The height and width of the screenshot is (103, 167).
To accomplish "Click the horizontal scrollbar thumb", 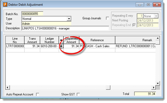I will tap(108, 87).
